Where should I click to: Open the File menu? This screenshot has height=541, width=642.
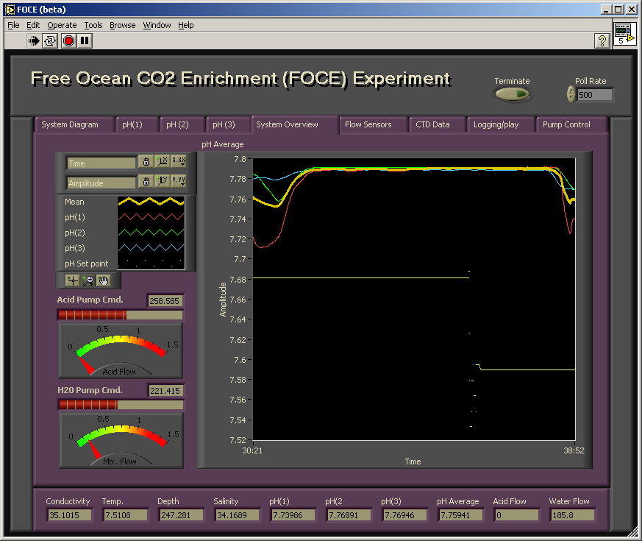point(13,26)
